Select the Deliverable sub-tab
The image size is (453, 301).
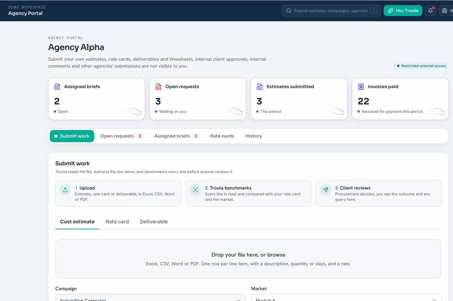tap(154, 222)
